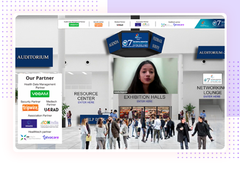Screen dimensions: 240x178
Task: Open the Atvacare healthtech partner logo
Action: point(51,138)
